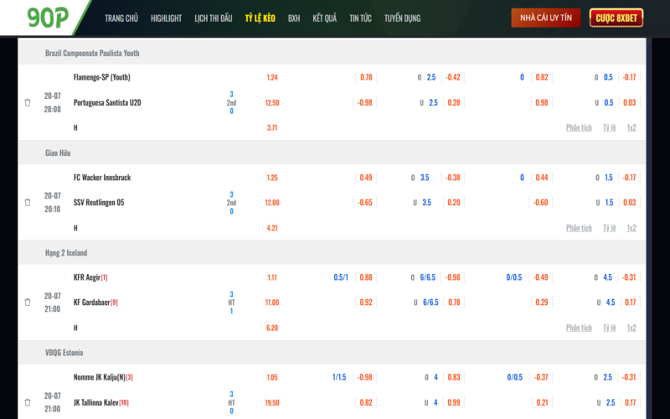Screen dimensions: 670x419
Task: Click handicap odds 0.78 for Flamengo-SP
Action: 366,77
